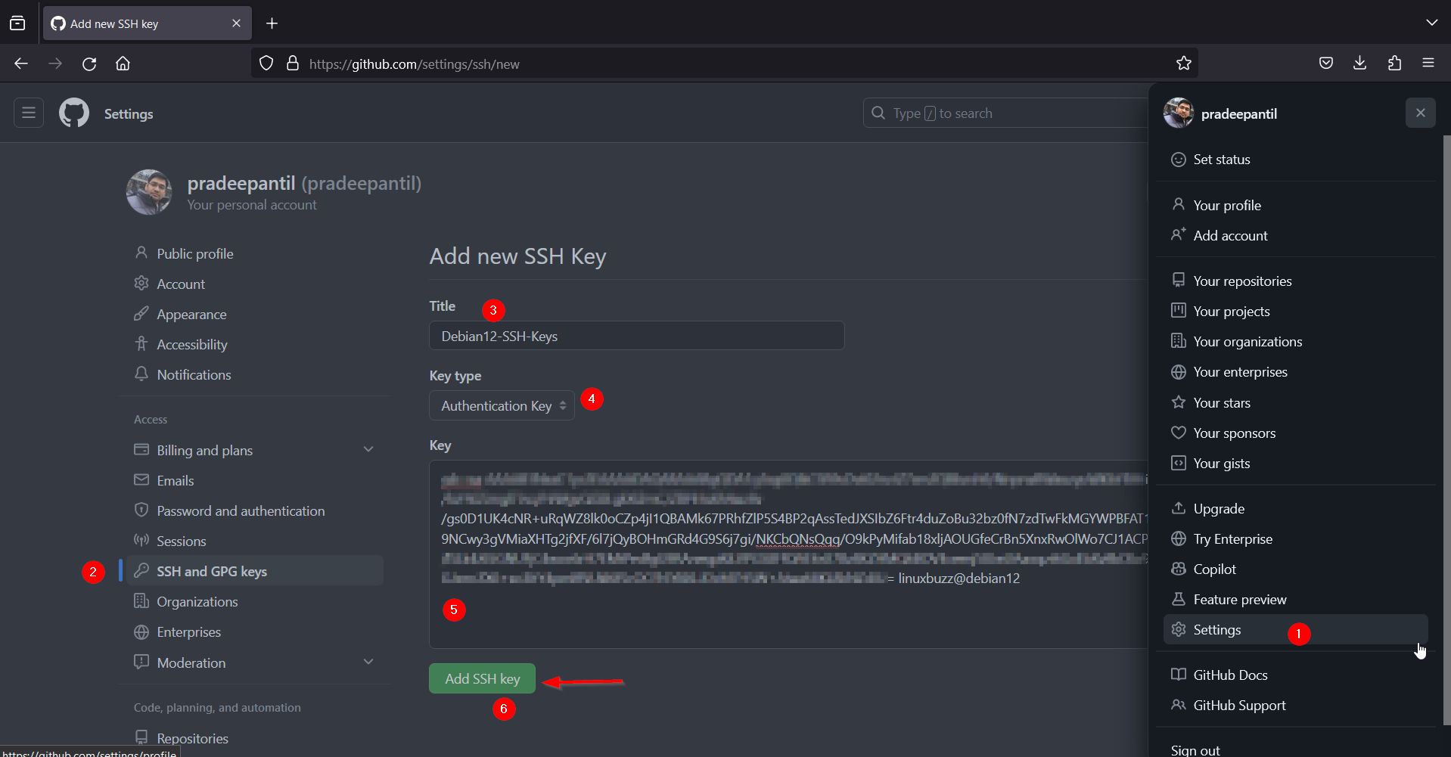Open Your enterprises from menu

(x=1295, y=371)
